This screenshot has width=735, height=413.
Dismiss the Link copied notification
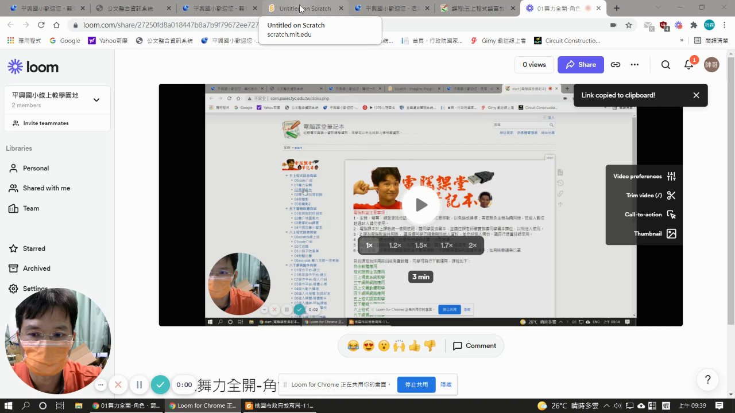click(696, 95)
